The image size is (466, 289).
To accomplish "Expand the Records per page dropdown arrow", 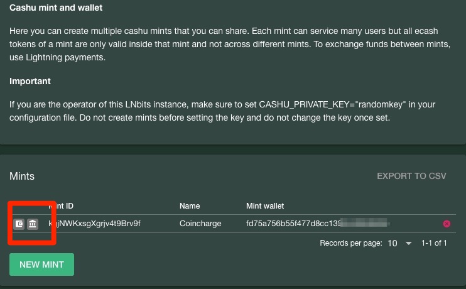I will click(409, 243).
